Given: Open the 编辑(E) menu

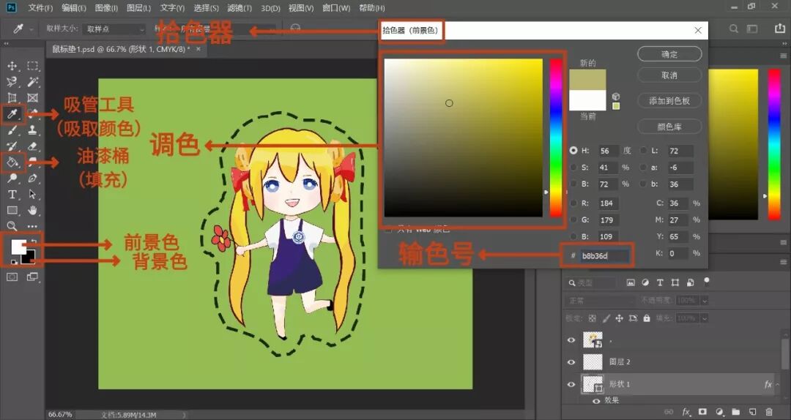Looking at the screenshot, I should pos(74,8).
